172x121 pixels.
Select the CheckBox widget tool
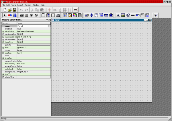(36, 15)
